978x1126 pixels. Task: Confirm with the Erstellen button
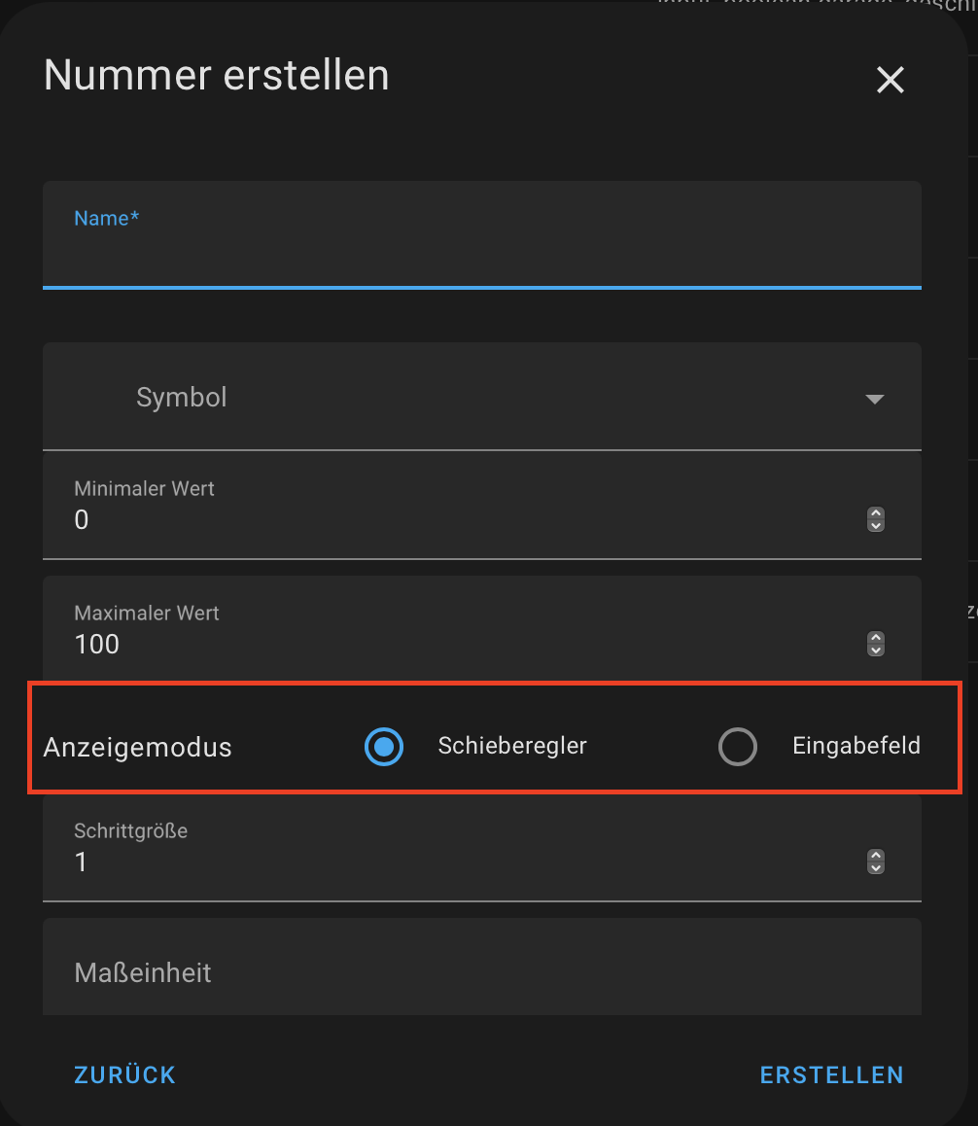point(831,1075)
